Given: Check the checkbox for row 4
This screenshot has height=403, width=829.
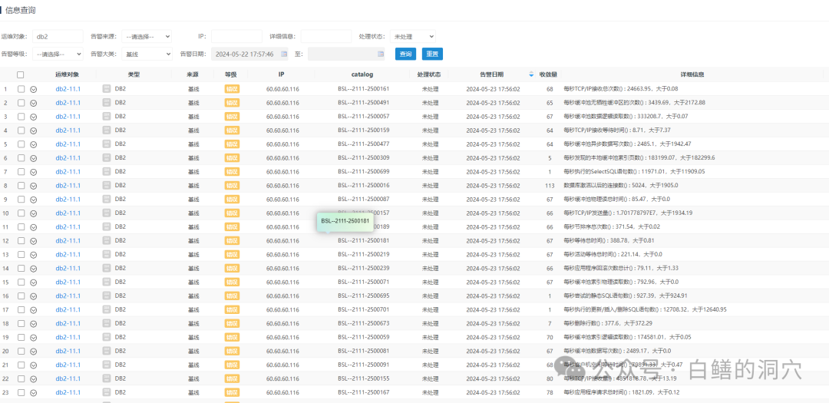Looking at the screenshot, I should [x=21, y=130].
